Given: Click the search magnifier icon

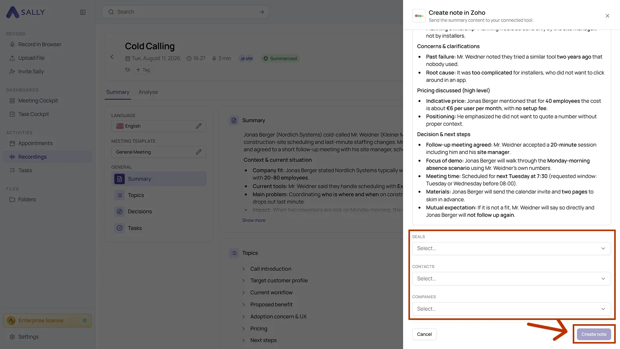Looking at the screenshot, I should (111, 12).
